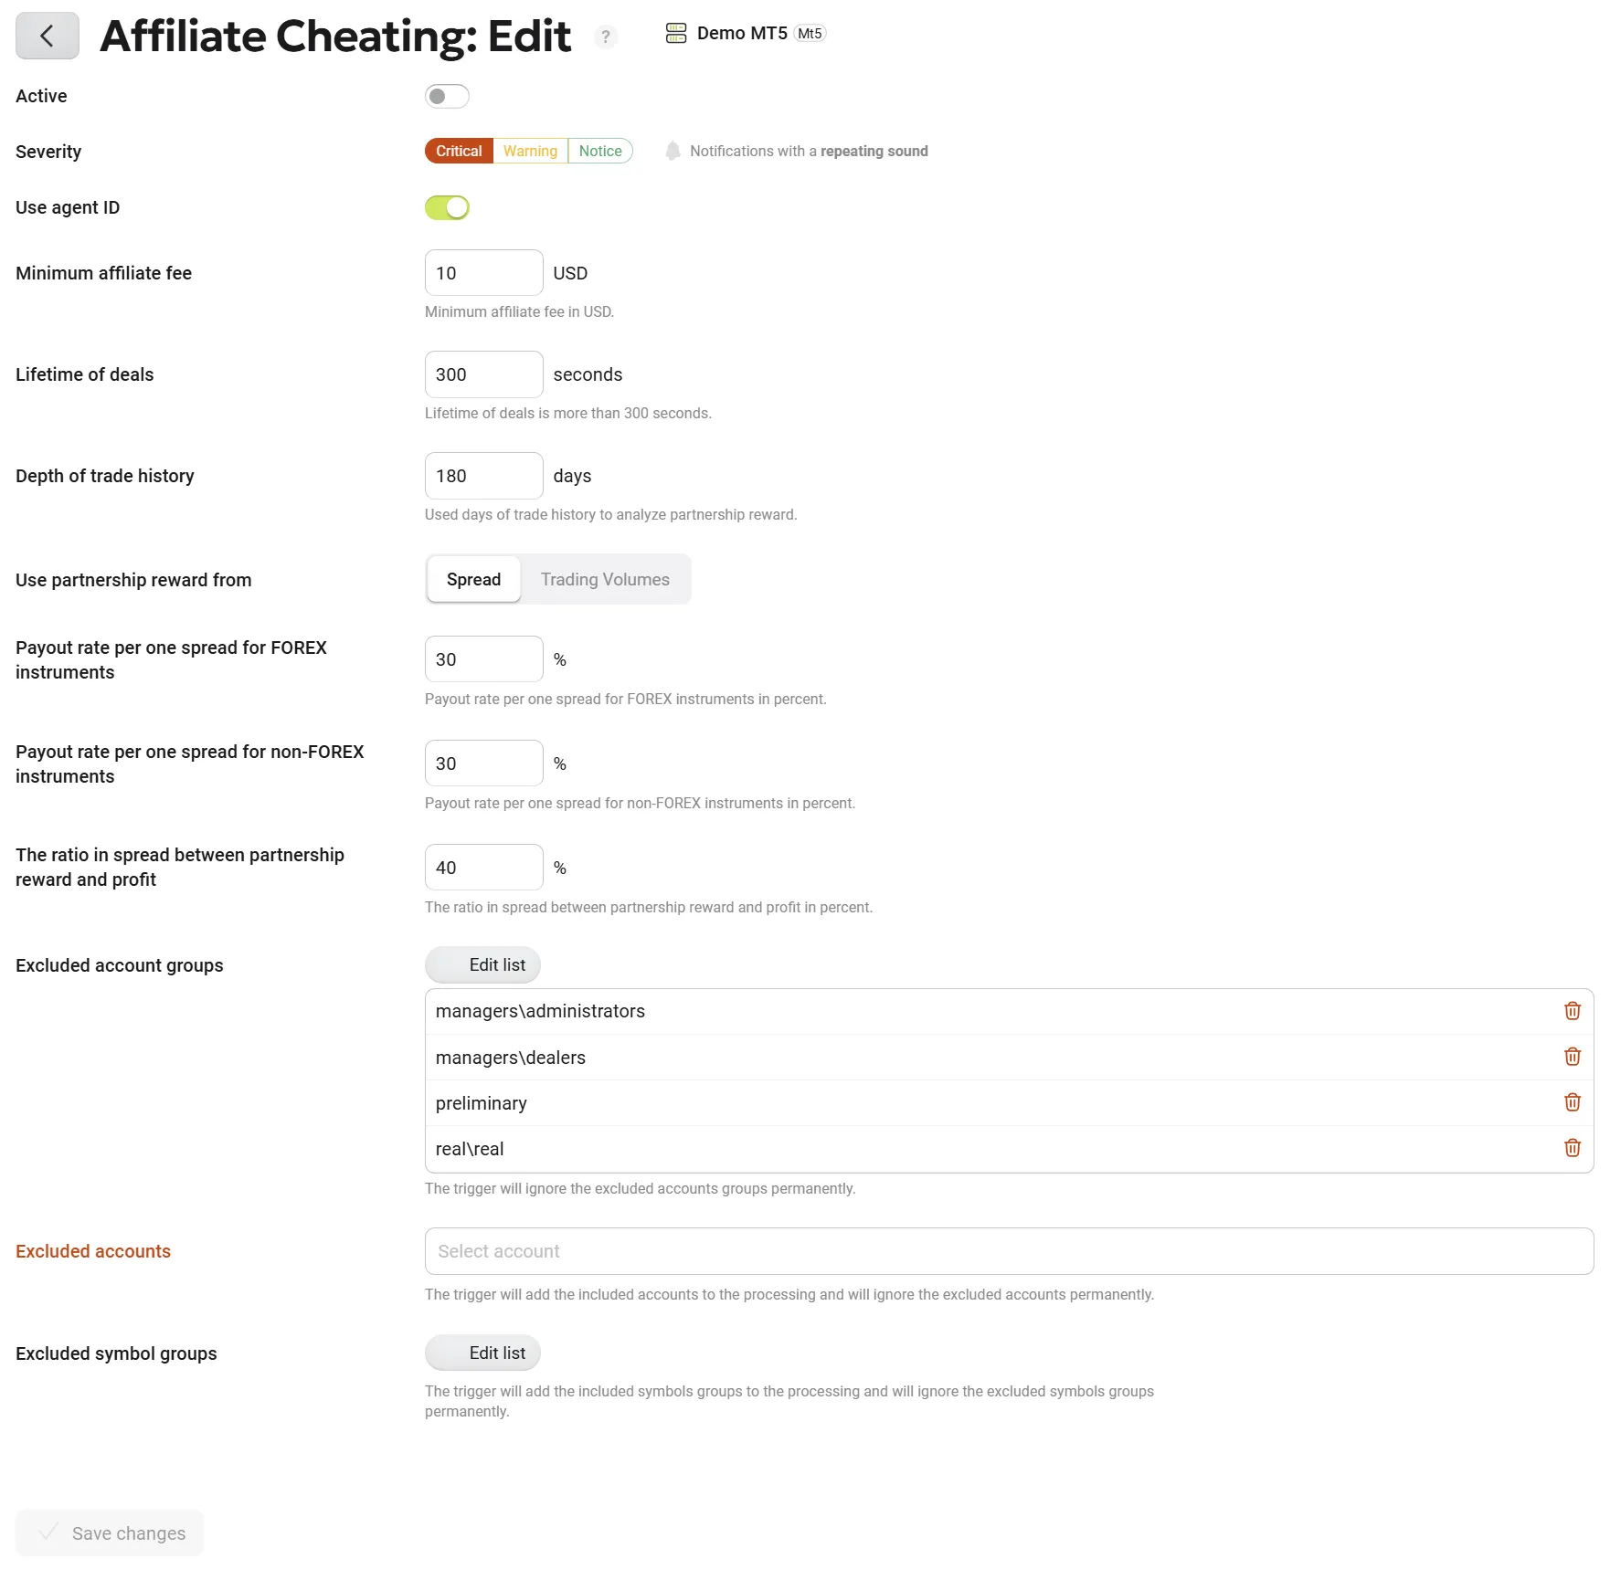
Task: Turn off the Use agent ID switch
Action: tap(447, 207)
